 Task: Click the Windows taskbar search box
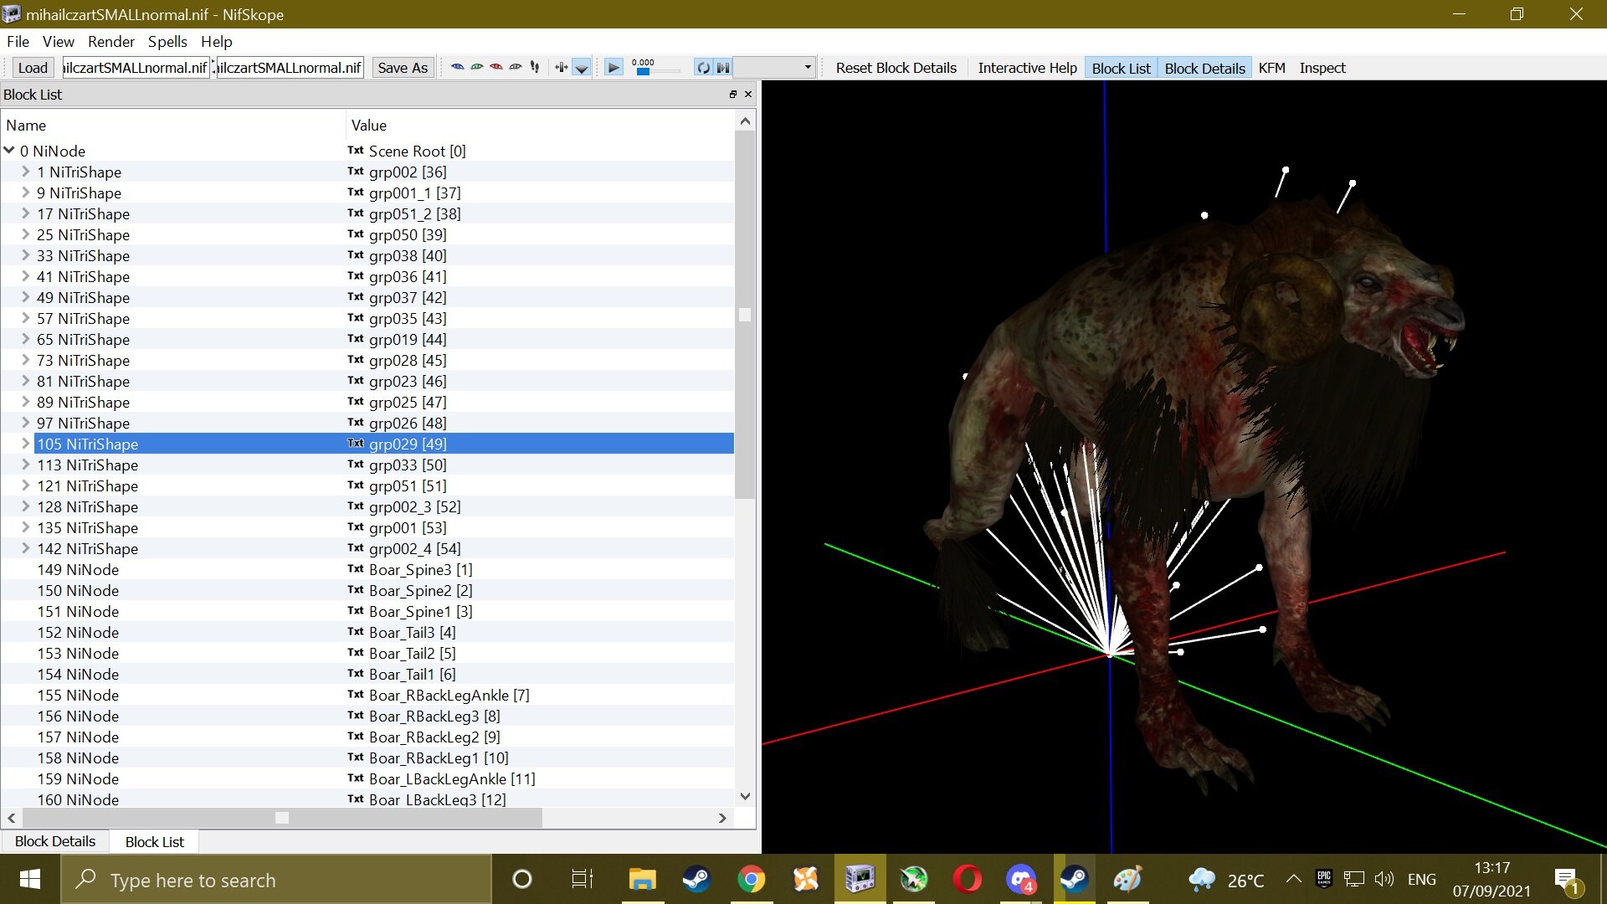276,880
